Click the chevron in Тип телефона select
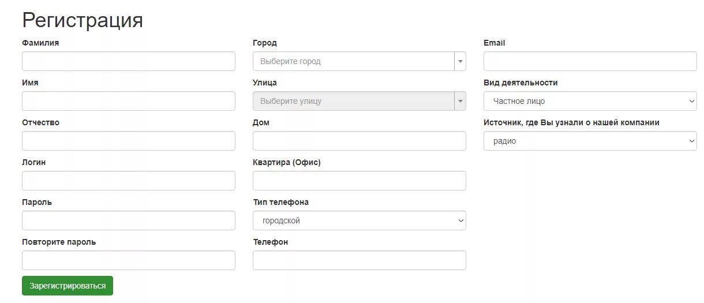The height and width of the screenshot is (303, 704). 461,221
